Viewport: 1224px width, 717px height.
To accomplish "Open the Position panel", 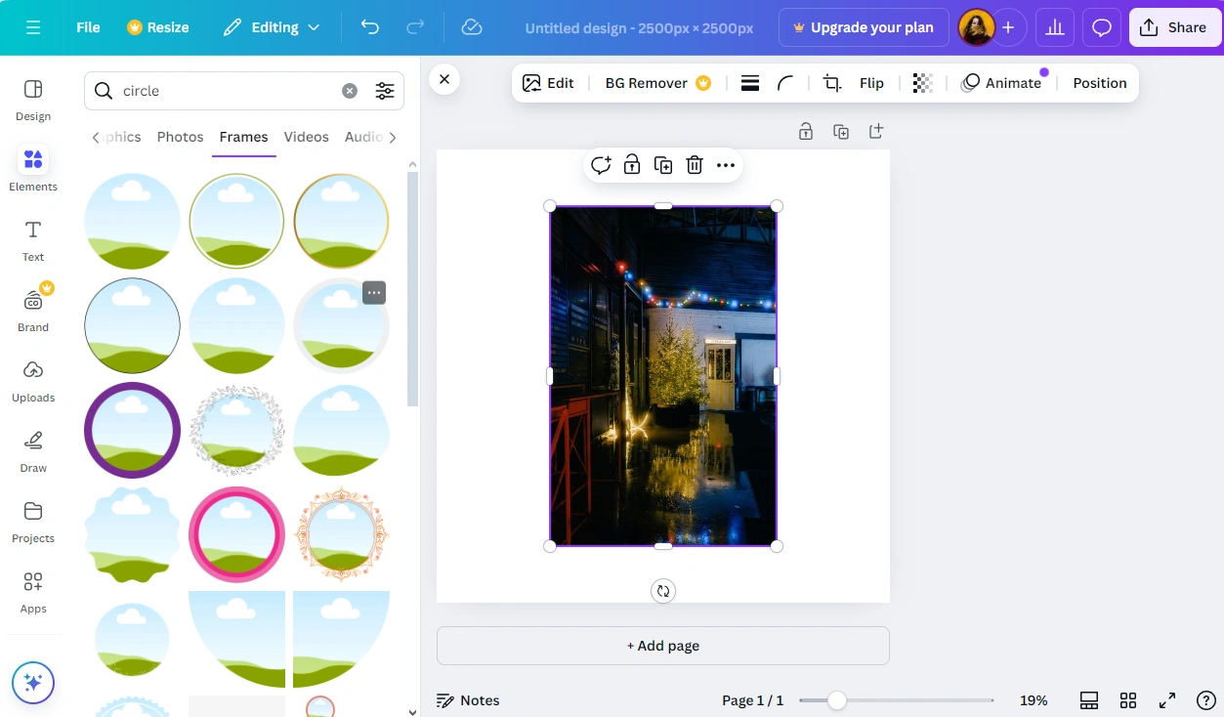I will (x=1100, y=83).
